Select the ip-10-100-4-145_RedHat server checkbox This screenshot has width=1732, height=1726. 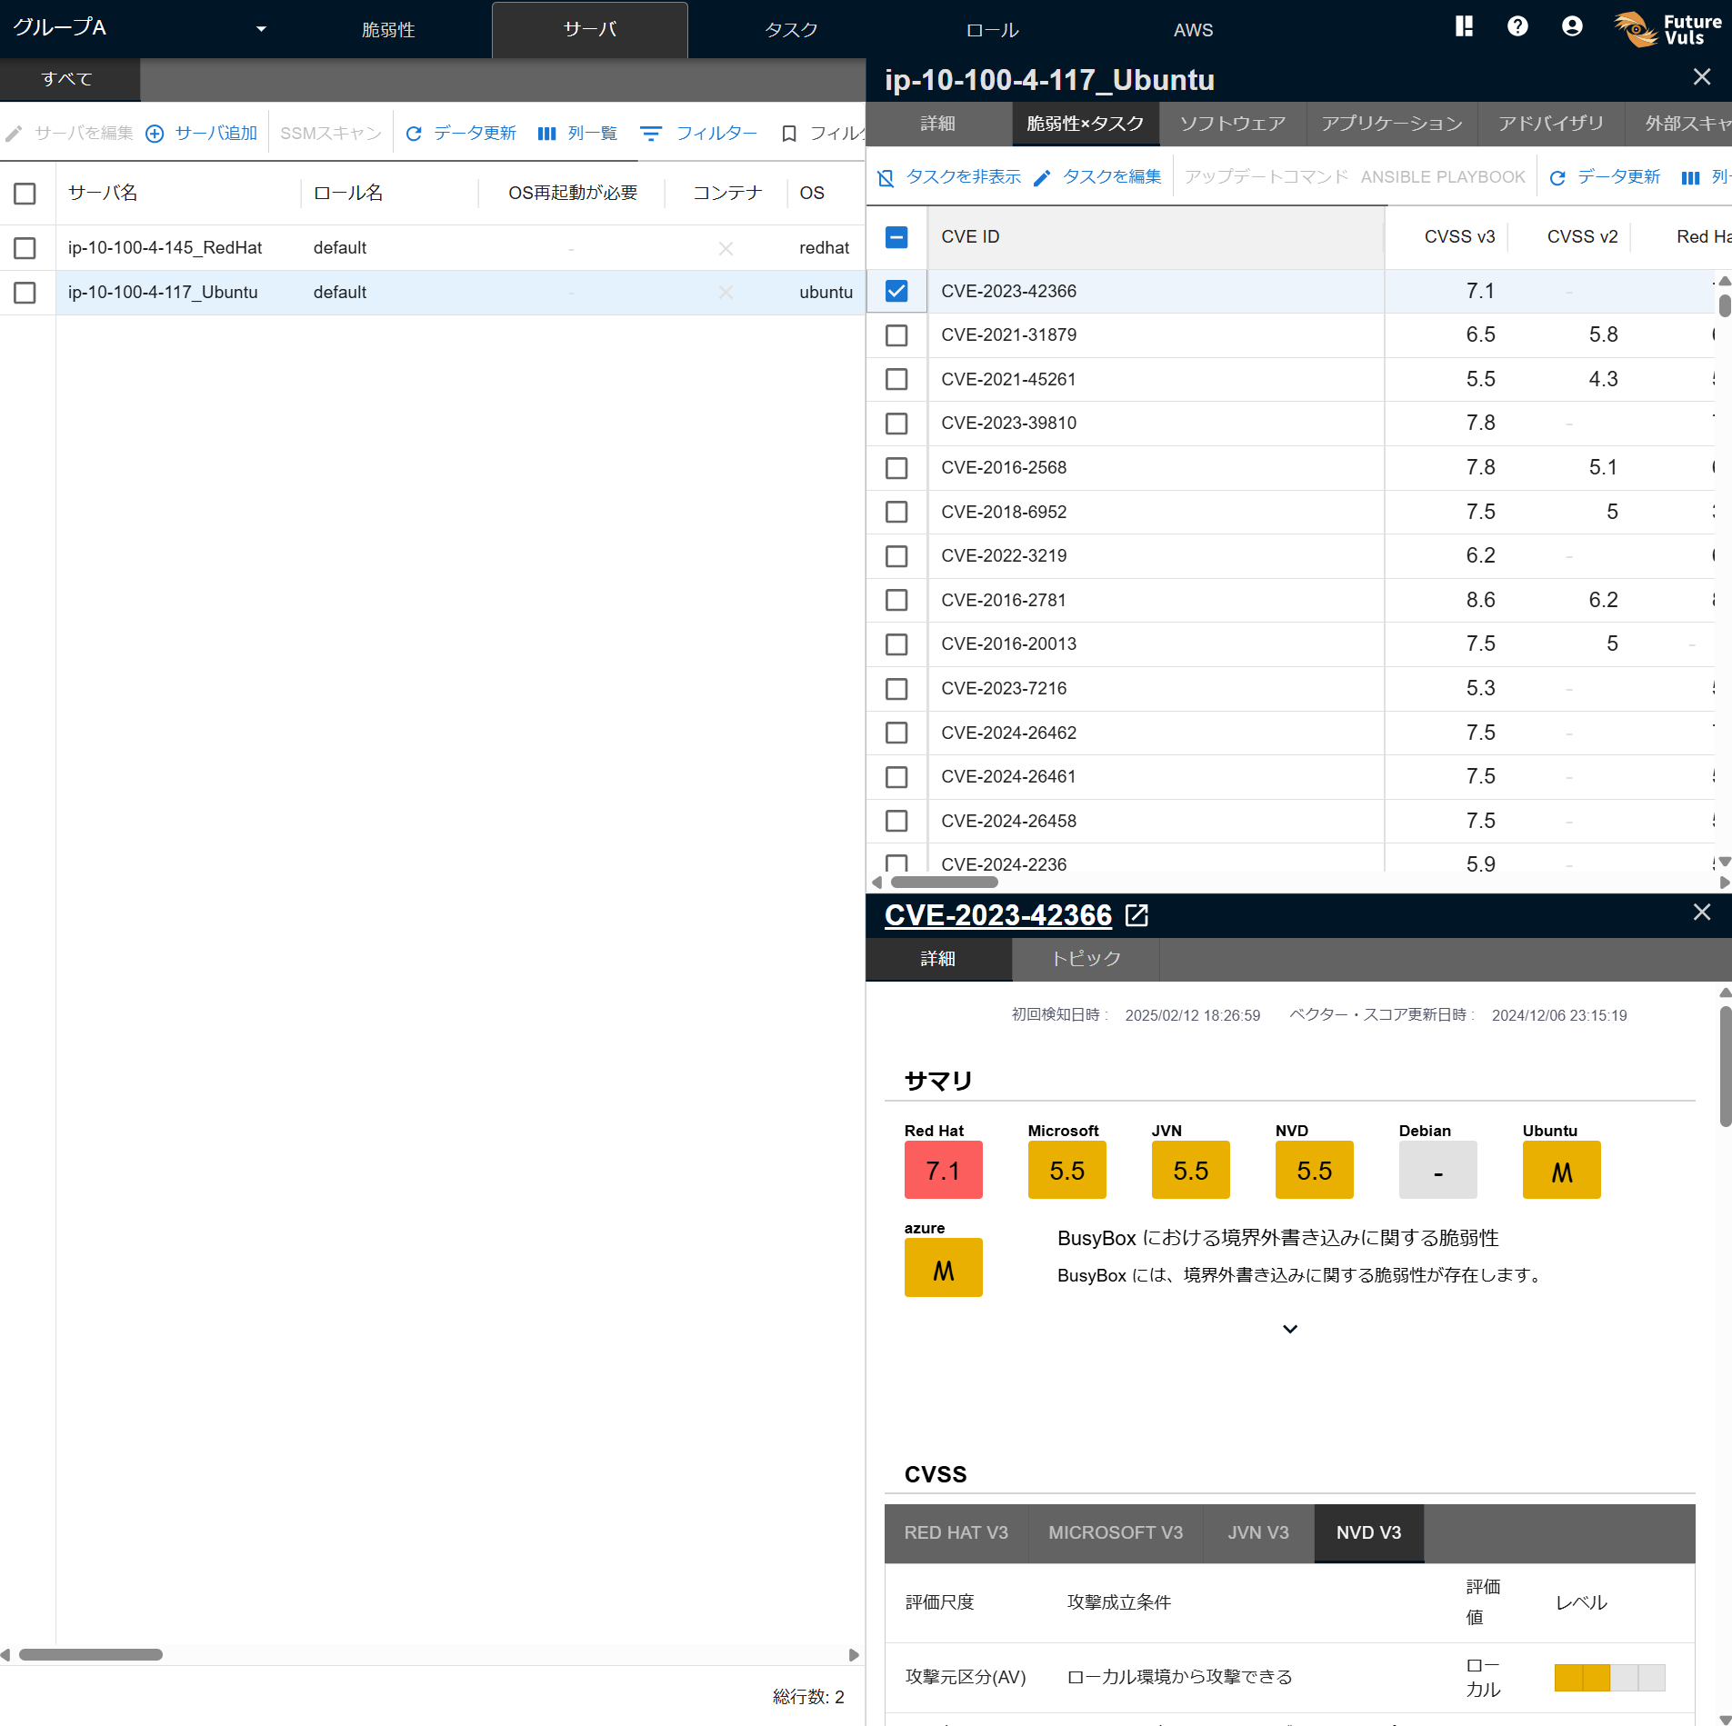coord(25,248)
